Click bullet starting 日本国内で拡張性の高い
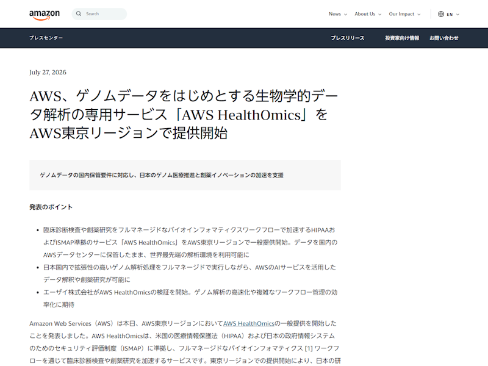 pyautogui.click(x=190, y=273)
